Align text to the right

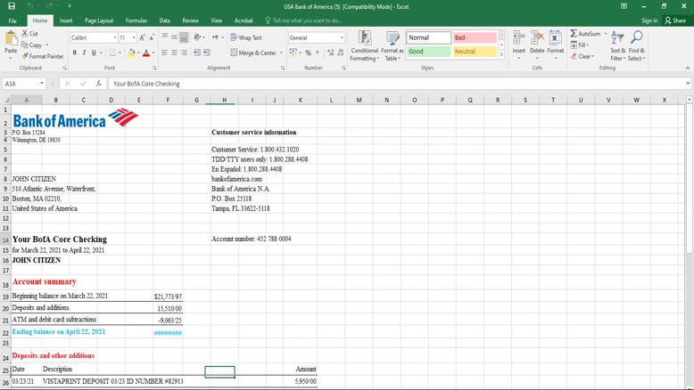click(184, 53)
